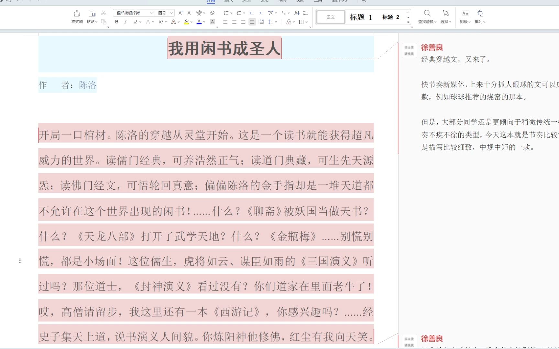
Task: Expand numbering style arrow
Action: pyautogui.click(x=244, y=13)
